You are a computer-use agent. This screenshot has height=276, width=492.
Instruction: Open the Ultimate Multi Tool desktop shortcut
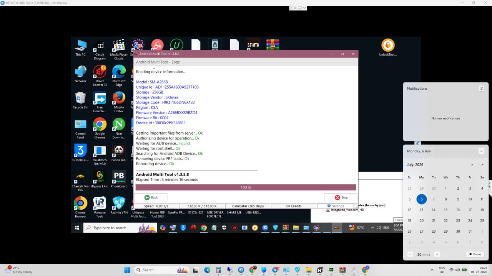click(138, 214)
